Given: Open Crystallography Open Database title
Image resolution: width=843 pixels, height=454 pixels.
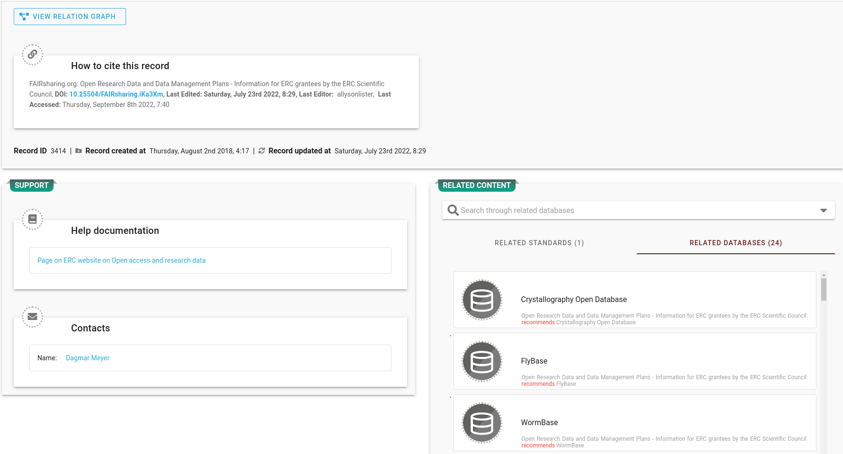Looking at the screenshot, I should 574,300.
